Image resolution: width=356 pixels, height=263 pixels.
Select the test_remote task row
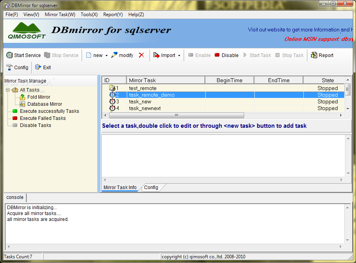point(223,88)
